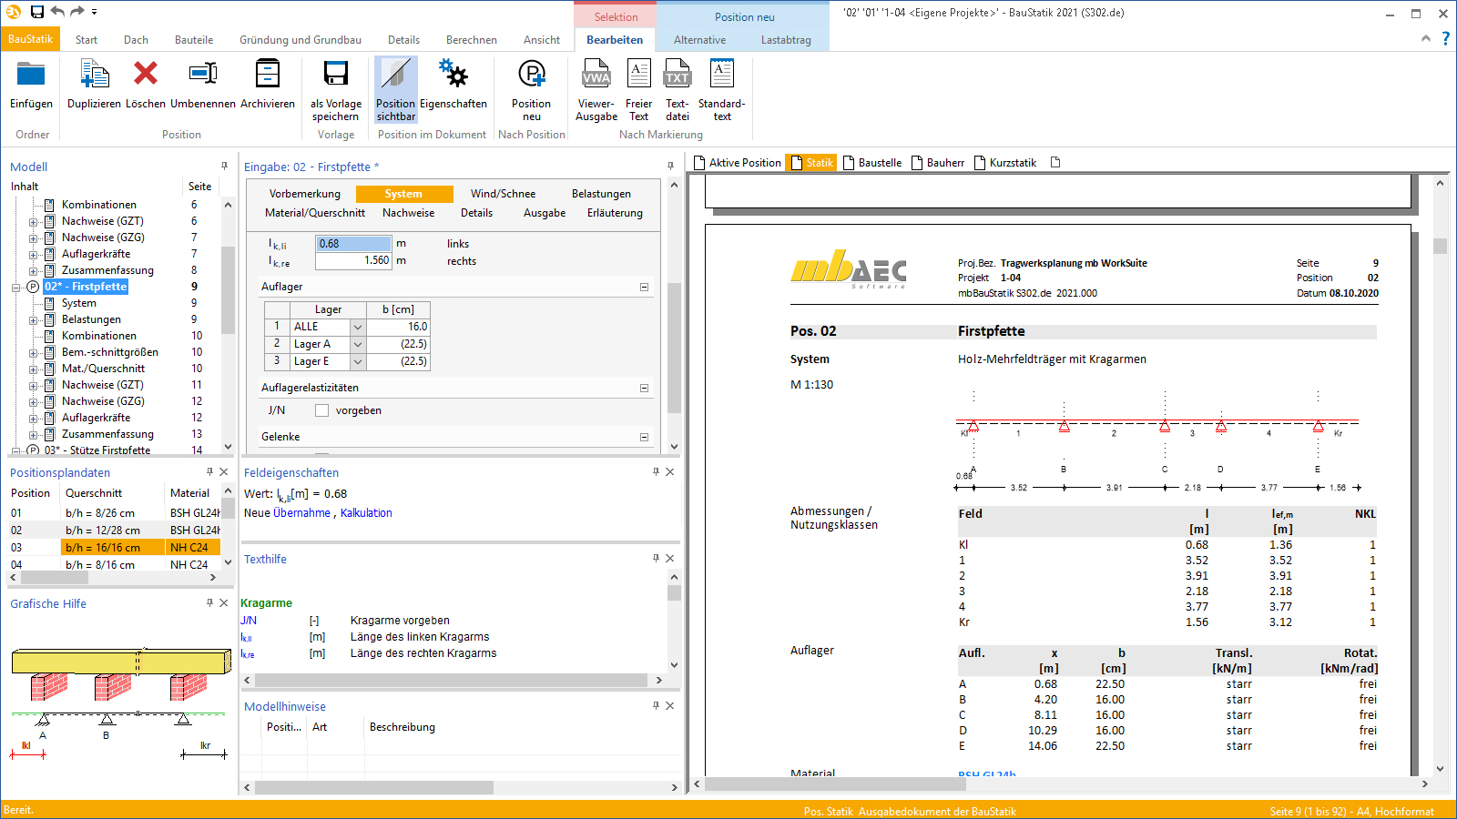Select System item under Firstpfette
This screenshot has width=1457, height=819.
pyautogui.click(x=78, y=303)
